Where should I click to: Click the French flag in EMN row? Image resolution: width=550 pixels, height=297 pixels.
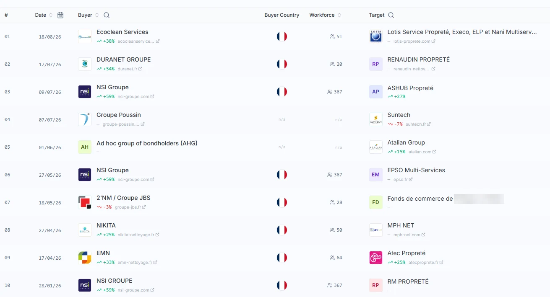pos(282,258)
